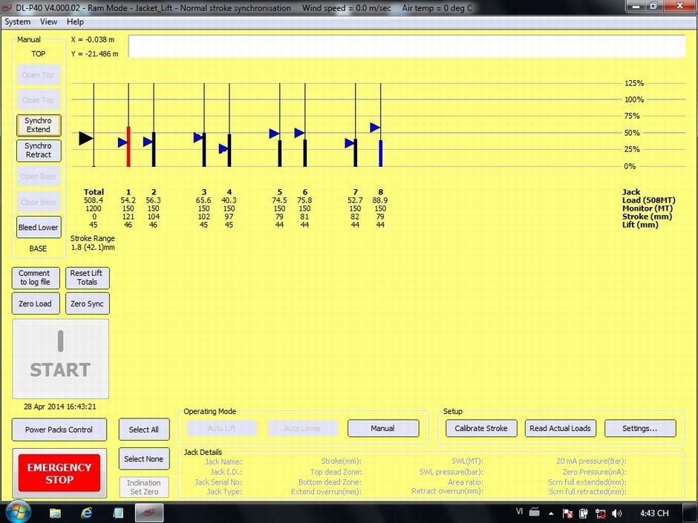698x523 pixels.
Task: Activate Synchro Extend mode
Action: point(39,125)
